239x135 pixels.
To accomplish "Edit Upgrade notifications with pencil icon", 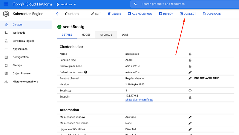I will (190, 129).
